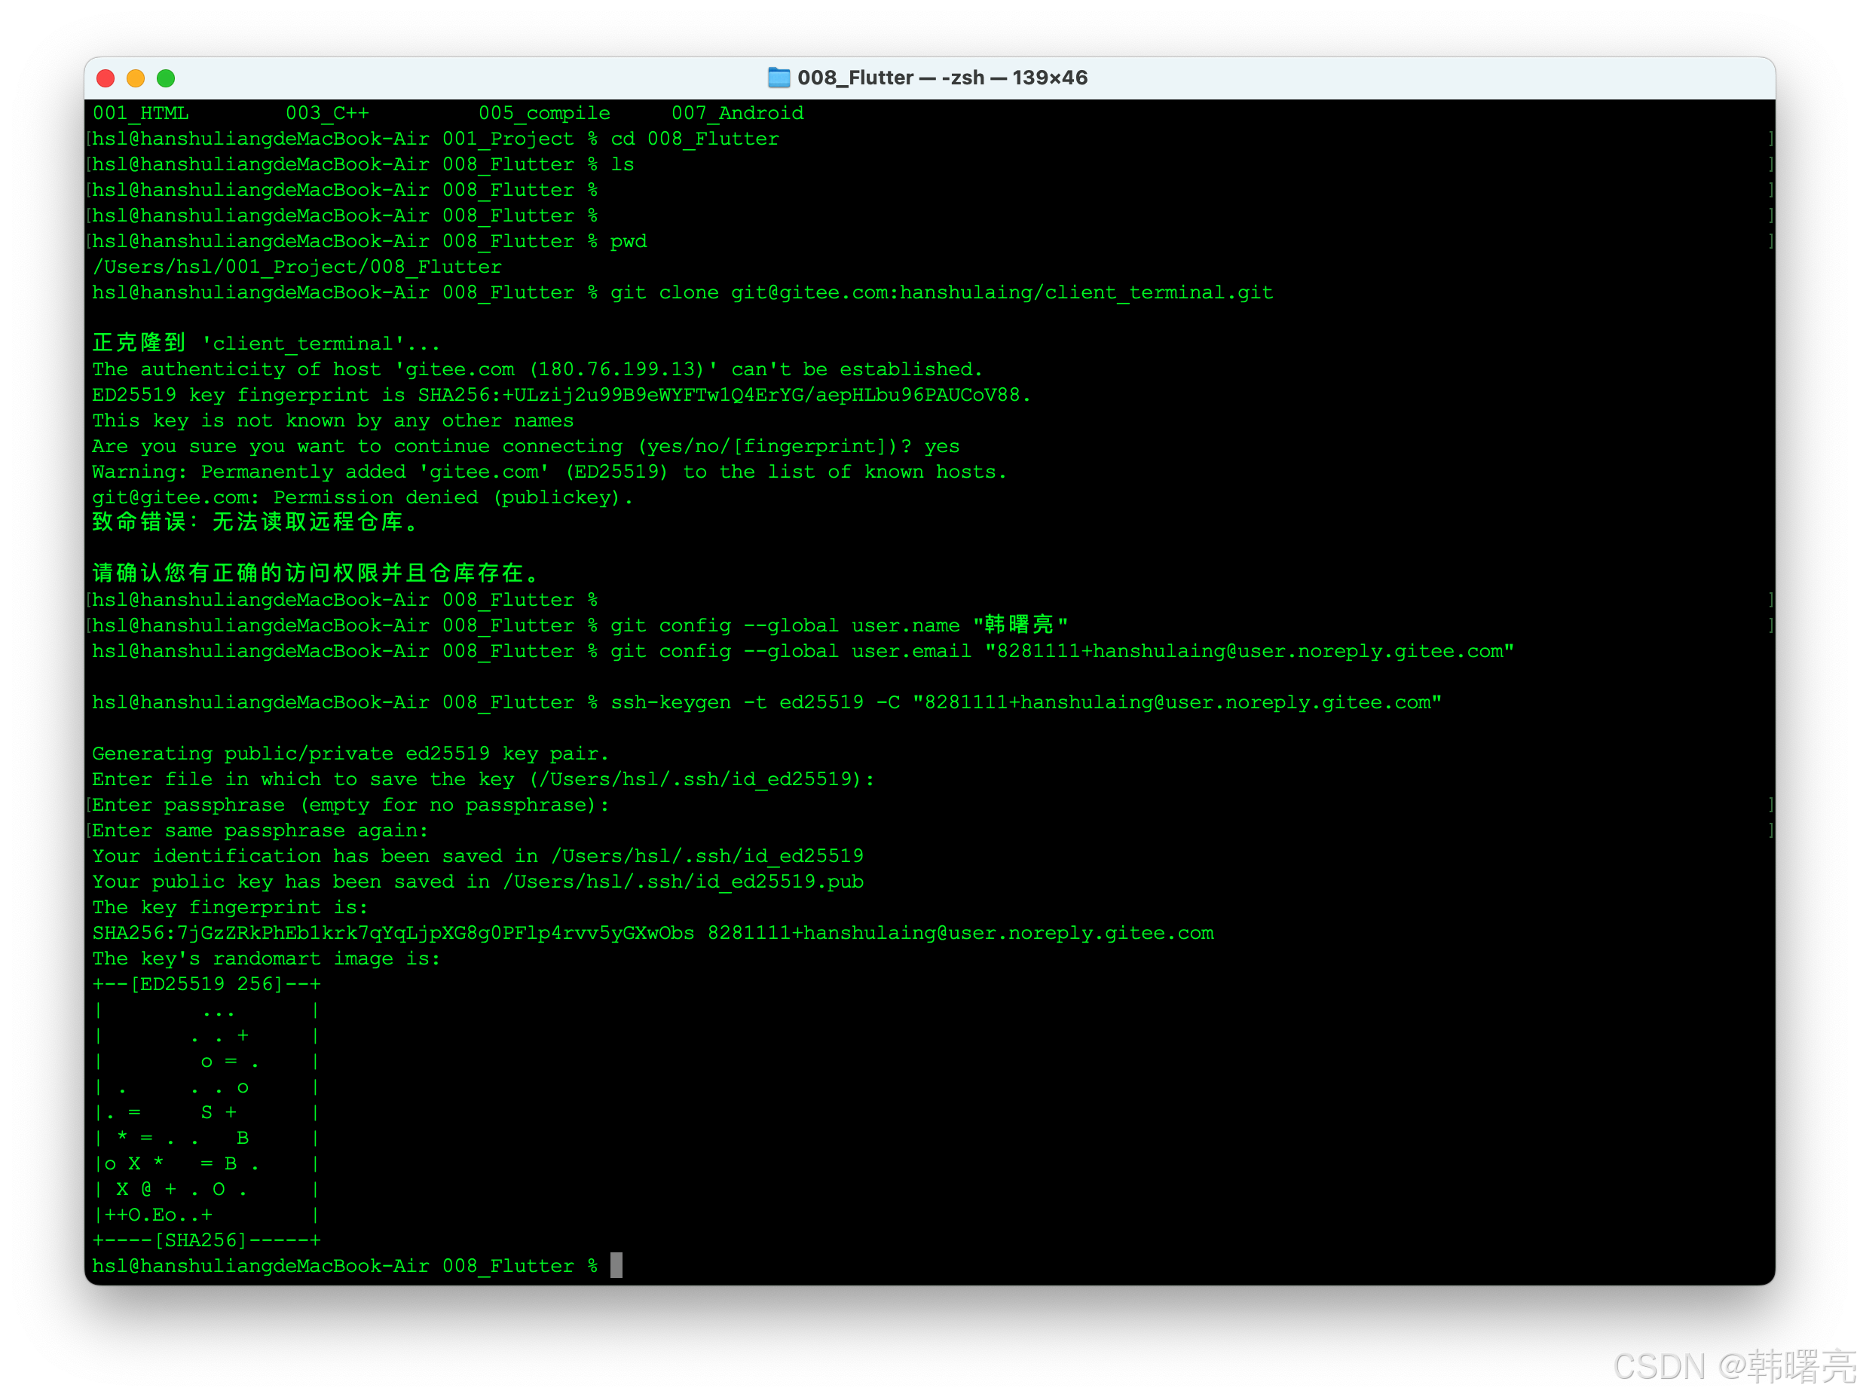Click the 'Enter passphrase (empty for no passphrase):' line

click(x=350, y=805)
